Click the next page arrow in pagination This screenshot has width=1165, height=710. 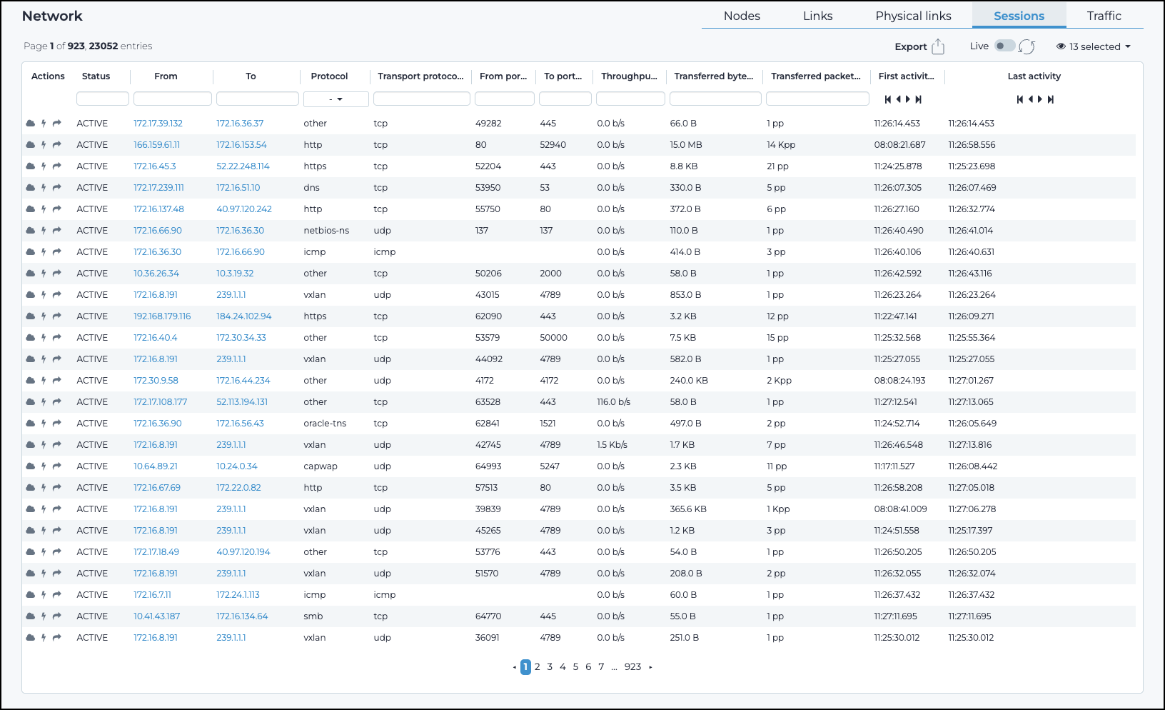tap(650, 667)
